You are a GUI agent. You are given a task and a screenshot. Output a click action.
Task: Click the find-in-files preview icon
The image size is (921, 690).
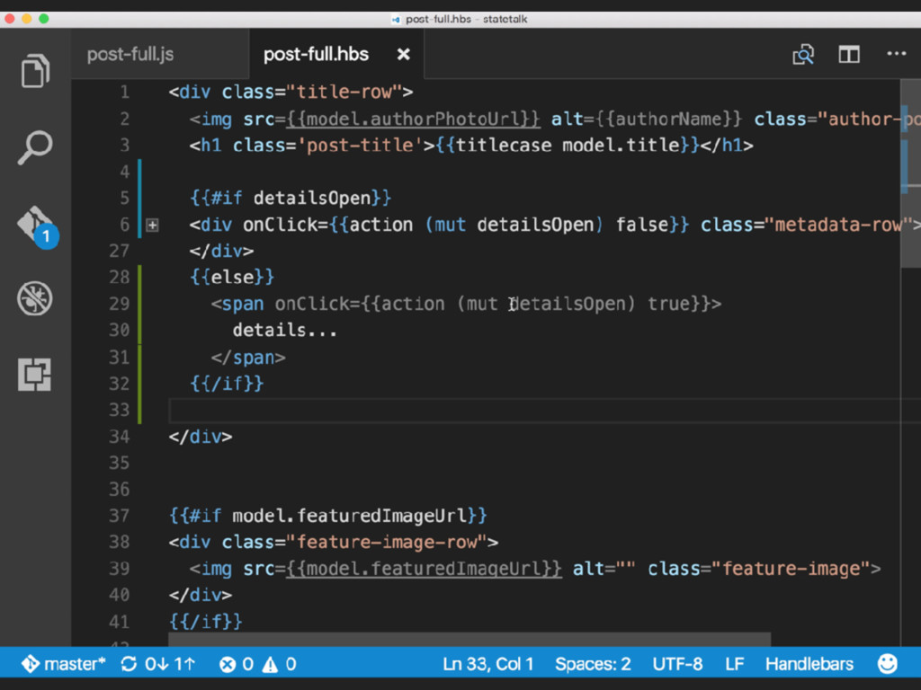(x=803, y=55)
